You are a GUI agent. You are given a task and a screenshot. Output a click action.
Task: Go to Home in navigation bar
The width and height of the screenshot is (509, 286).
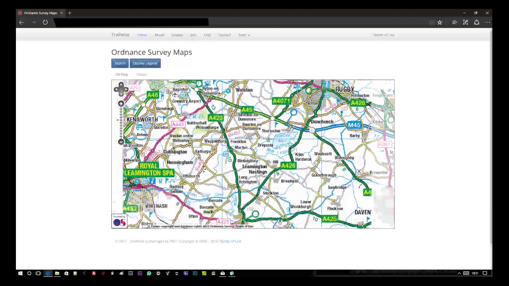[x=142, y=35]
